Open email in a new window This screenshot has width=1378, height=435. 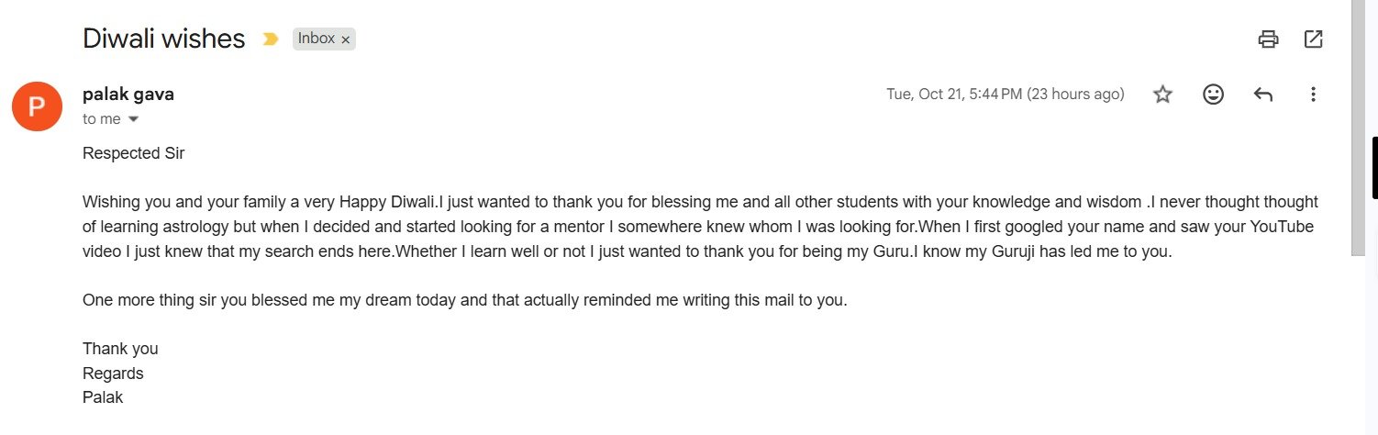pyautogui.click(x=1313, y=39)
